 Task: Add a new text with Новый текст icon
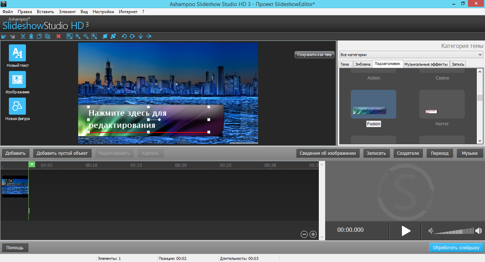tap(17, 53)
